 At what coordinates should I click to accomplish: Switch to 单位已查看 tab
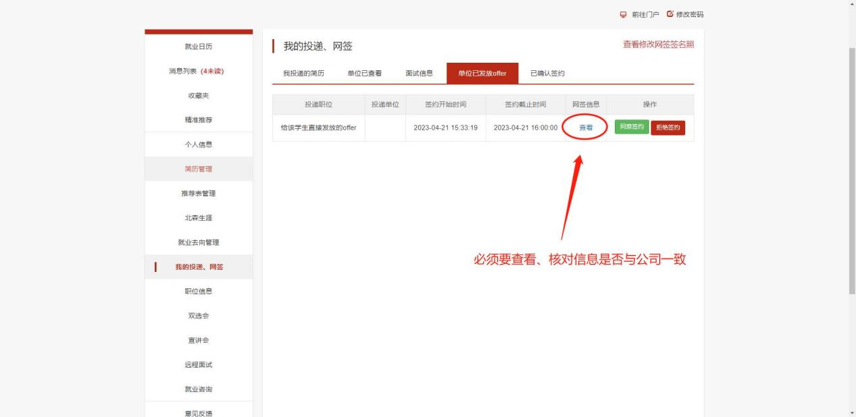tap(365, 73)
